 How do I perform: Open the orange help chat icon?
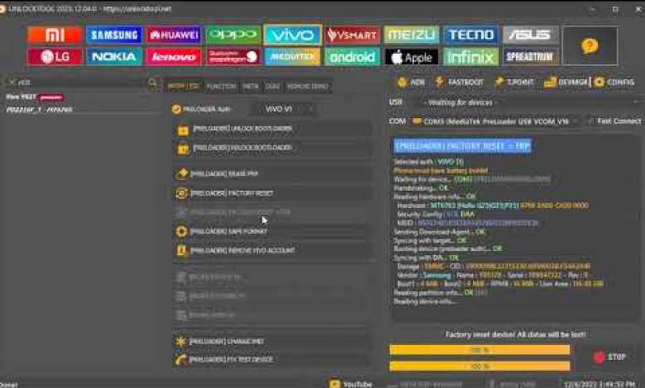[x=590, y=45]
